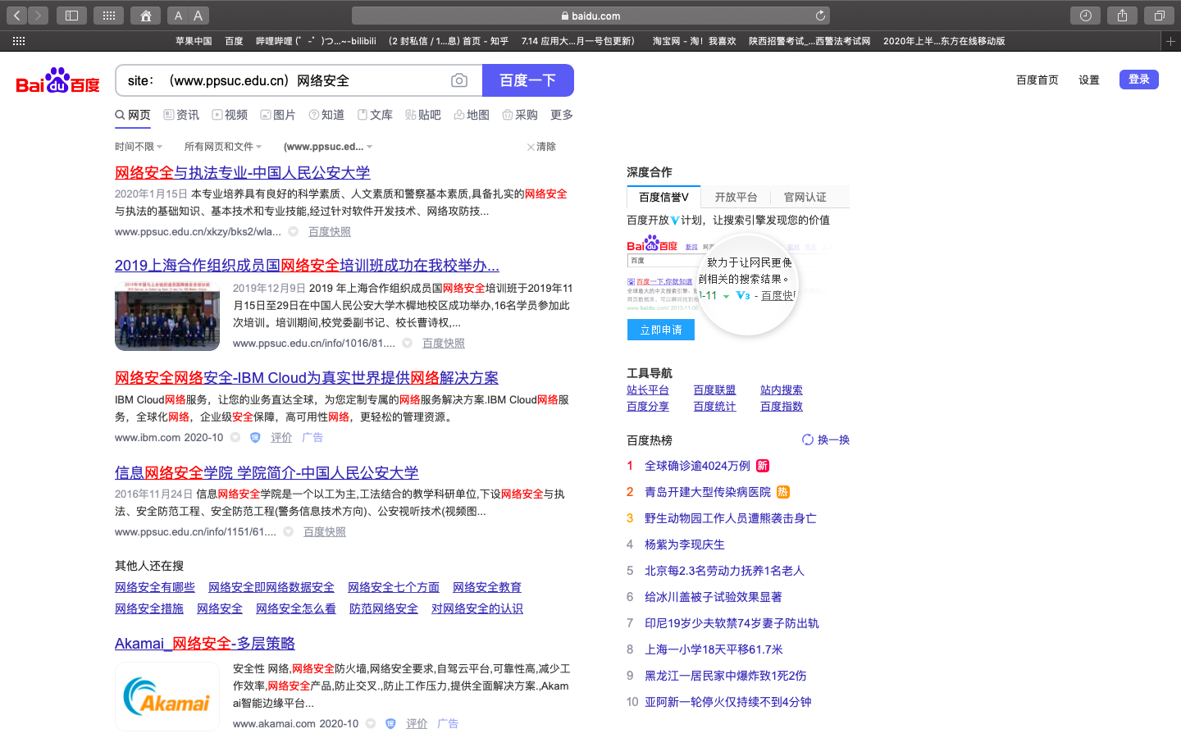The height and width of the screenshot is (738, 1181).
Task: Open the 百度指数 tool link
Action: pyautogui.click(x=782, y=407)
